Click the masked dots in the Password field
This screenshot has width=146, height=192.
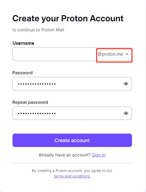(37, 84)
